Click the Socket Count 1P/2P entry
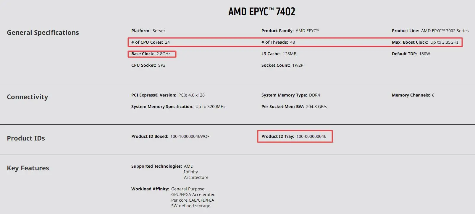This screenshot has height=214, width=475. tap(282, 65)
